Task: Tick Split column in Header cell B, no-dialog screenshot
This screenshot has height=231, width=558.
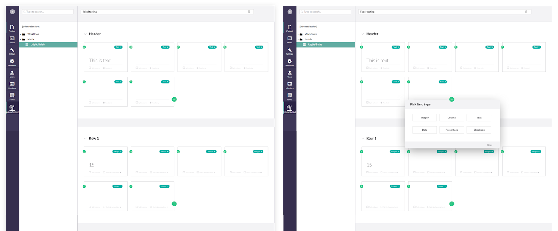Action: [x=137, y=68]
